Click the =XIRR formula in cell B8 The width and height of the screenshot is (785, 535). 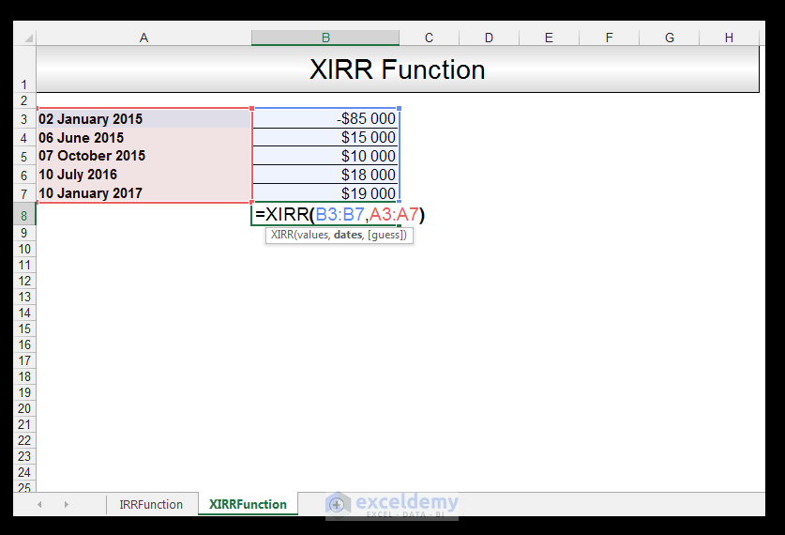[340, 214]
